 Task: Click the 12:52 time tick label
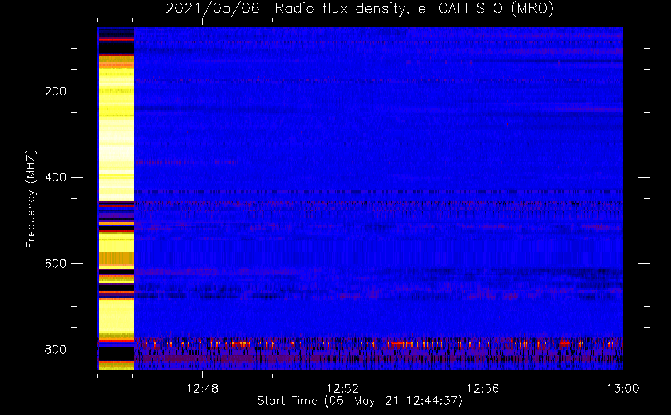343,389
